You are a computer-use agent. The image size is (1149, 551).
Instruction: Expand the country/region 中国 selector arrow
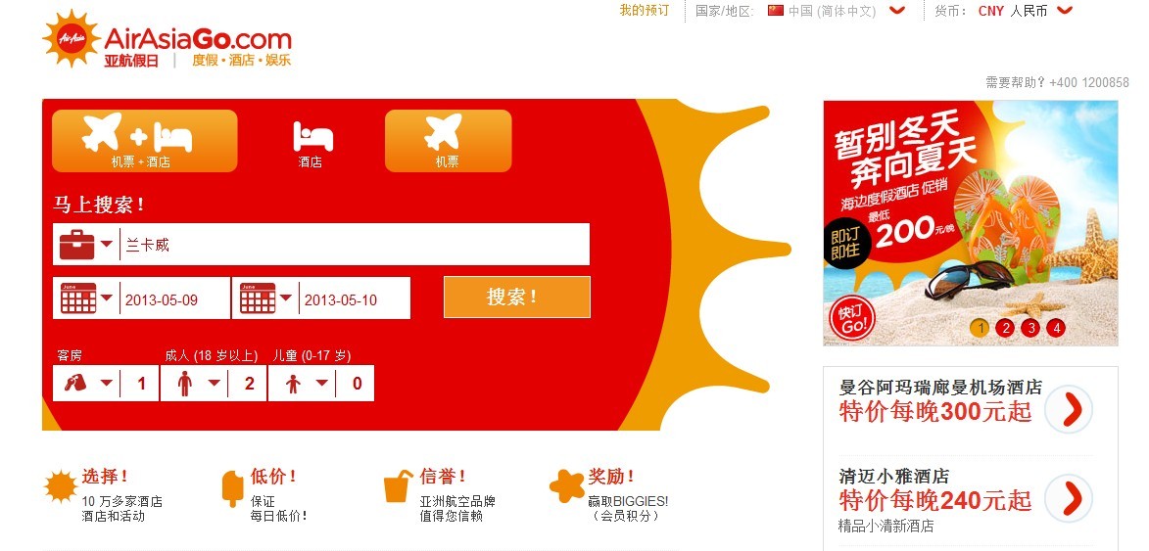point(897,11)
